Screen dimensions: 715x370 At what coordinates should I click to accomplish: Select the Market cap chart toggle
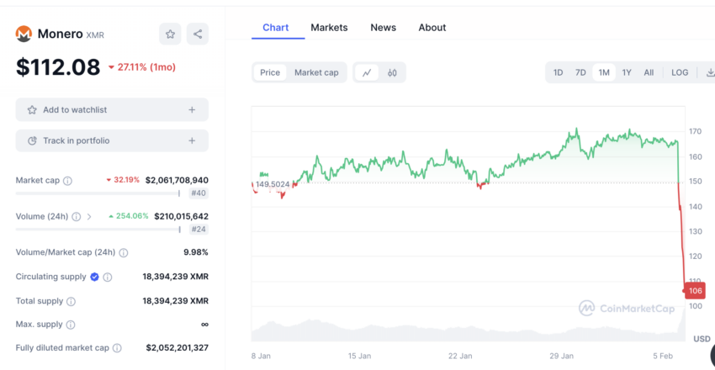pos(316,72)
